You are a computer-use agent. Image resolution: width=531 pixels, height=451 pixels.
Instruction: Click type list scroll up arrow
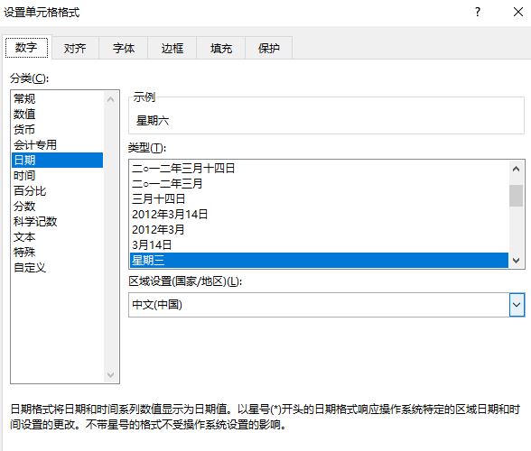[517, 169]
